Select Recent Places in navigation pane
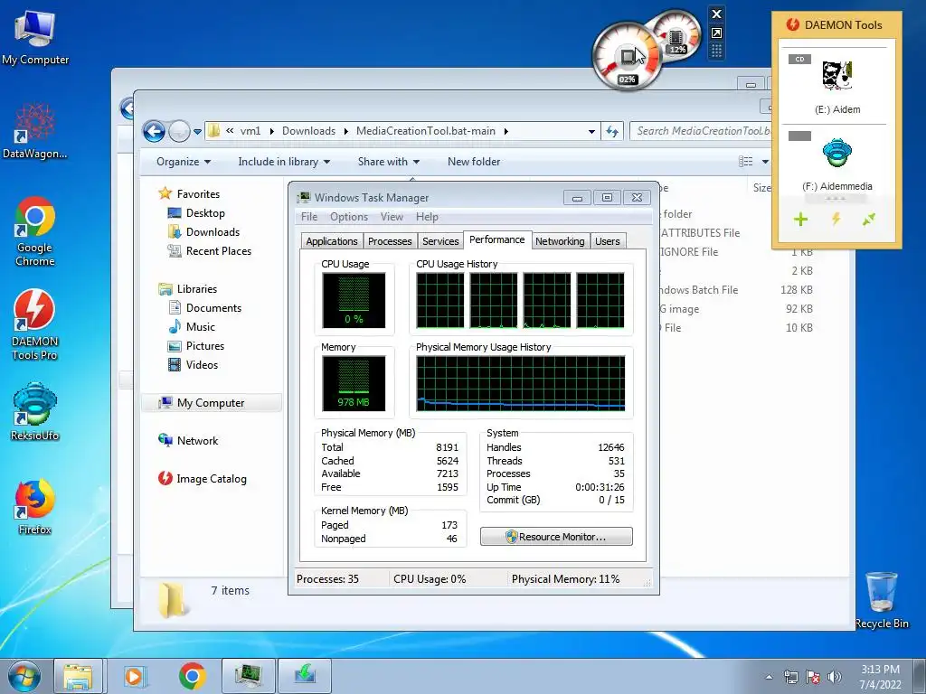The width and height of the screenshot is (926, 694). tap(219, 251)
